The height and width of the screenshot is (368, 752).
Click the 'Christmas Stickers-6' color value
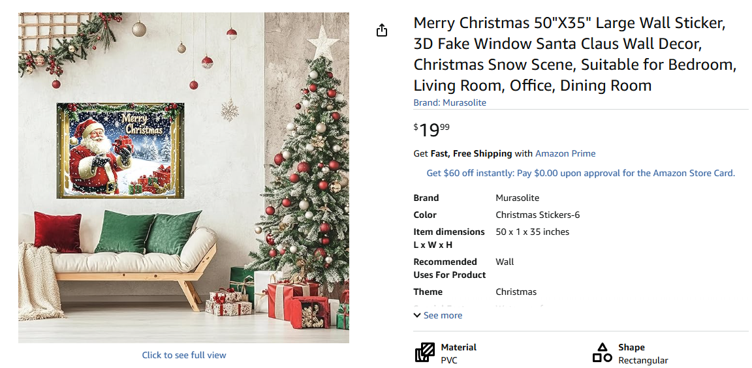click(x=537, y=215)
